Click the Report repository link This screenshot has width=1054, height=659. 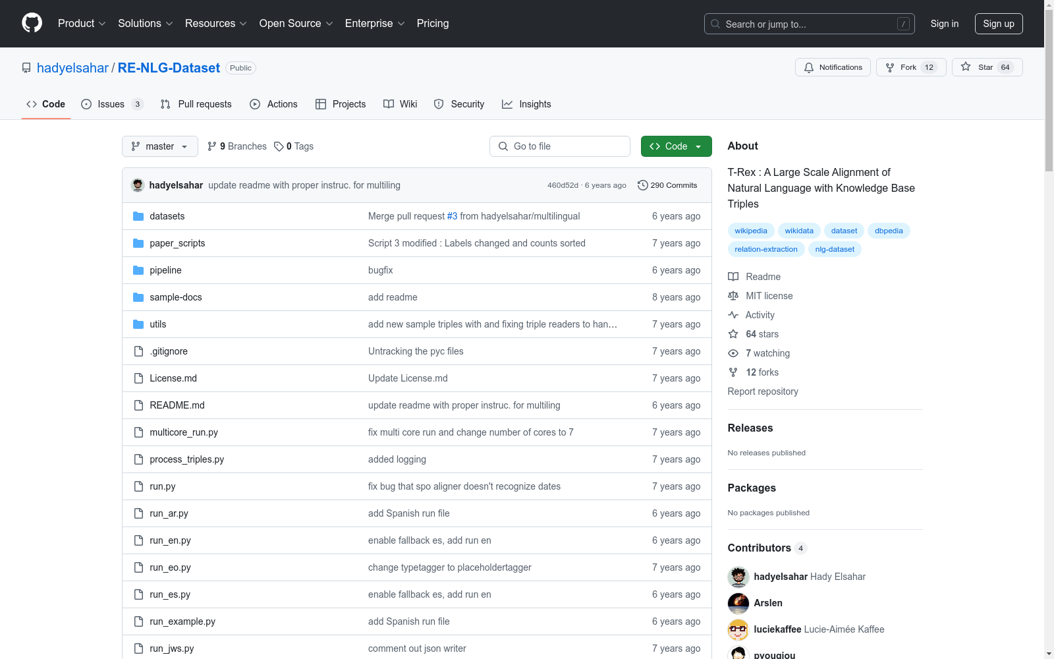point(763,391)
